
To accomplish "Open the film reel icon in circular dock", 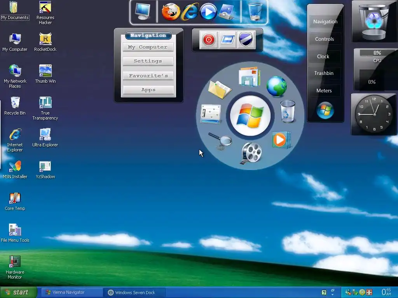I will click(251, 153).
